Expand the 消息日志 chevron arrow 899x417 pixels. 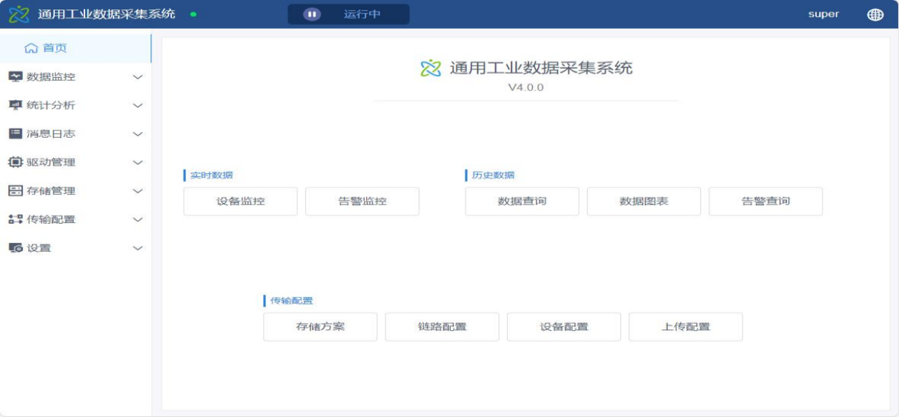coord(137,134)
